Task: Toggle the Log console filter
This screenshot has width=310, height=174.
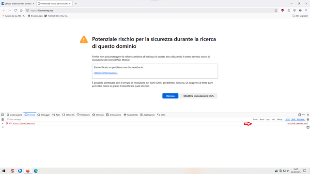Action: [268, 119]
